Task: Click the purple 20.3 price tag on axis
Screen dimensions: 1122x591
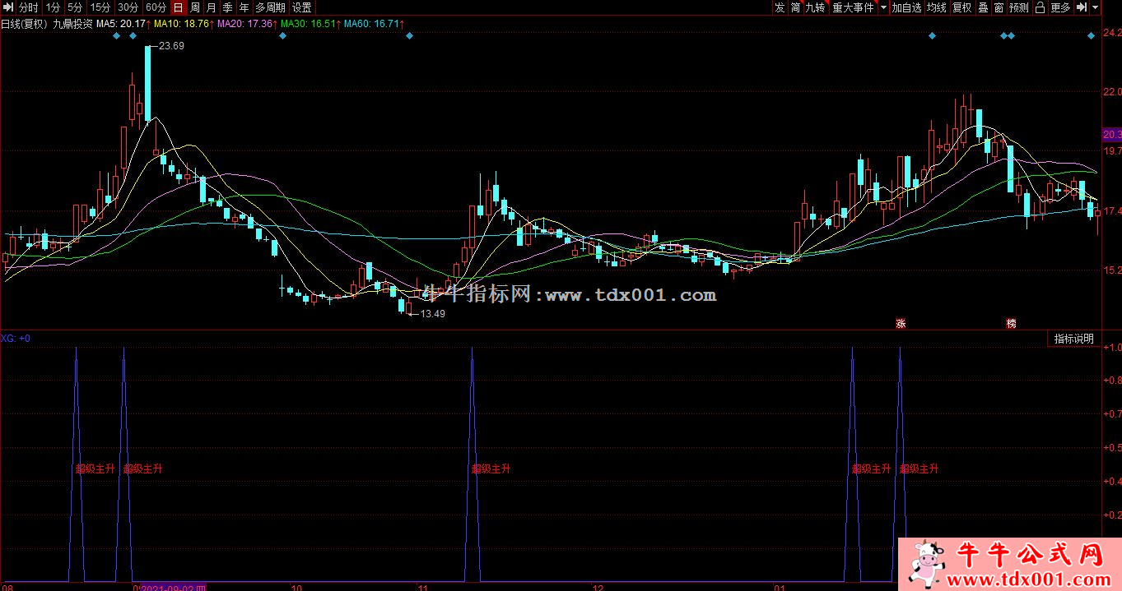Action: point(1111,134)
